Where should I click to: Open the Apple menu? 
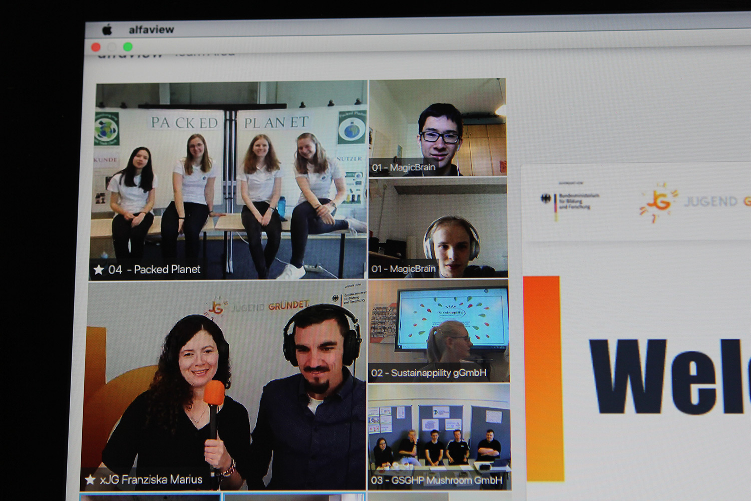107,30
